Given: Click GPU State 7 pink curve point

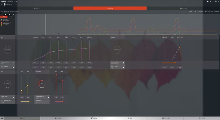Looking at the screenshot, I should (x=90, y=48).
